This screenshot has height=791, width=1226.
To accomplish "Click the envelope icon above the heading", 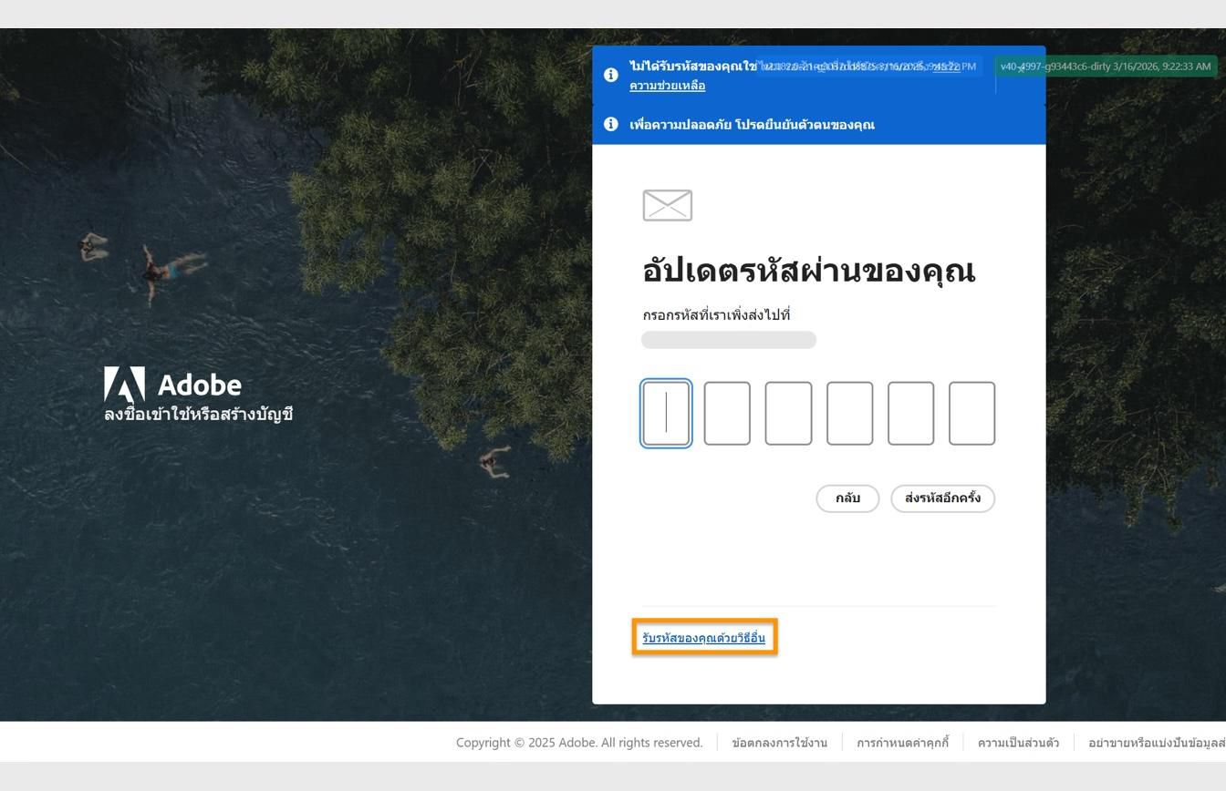I will tap(667, 205).
